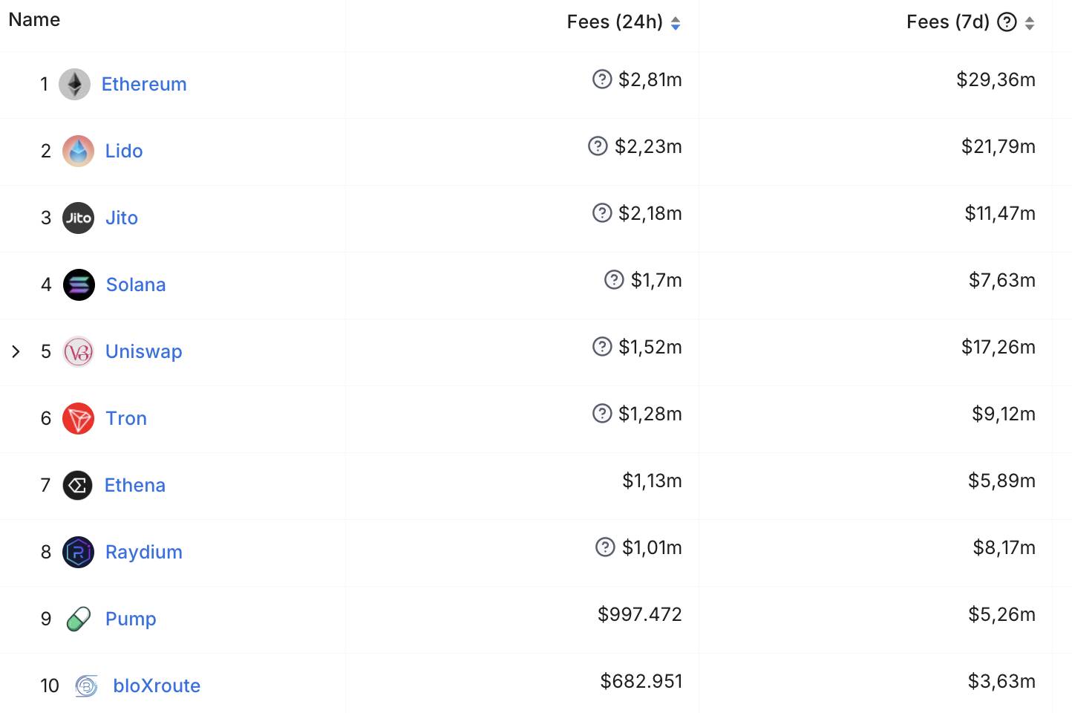Screen dimensions: 1072x713
Task: Click the Raydium logo icon
Action: coord(78,552)
